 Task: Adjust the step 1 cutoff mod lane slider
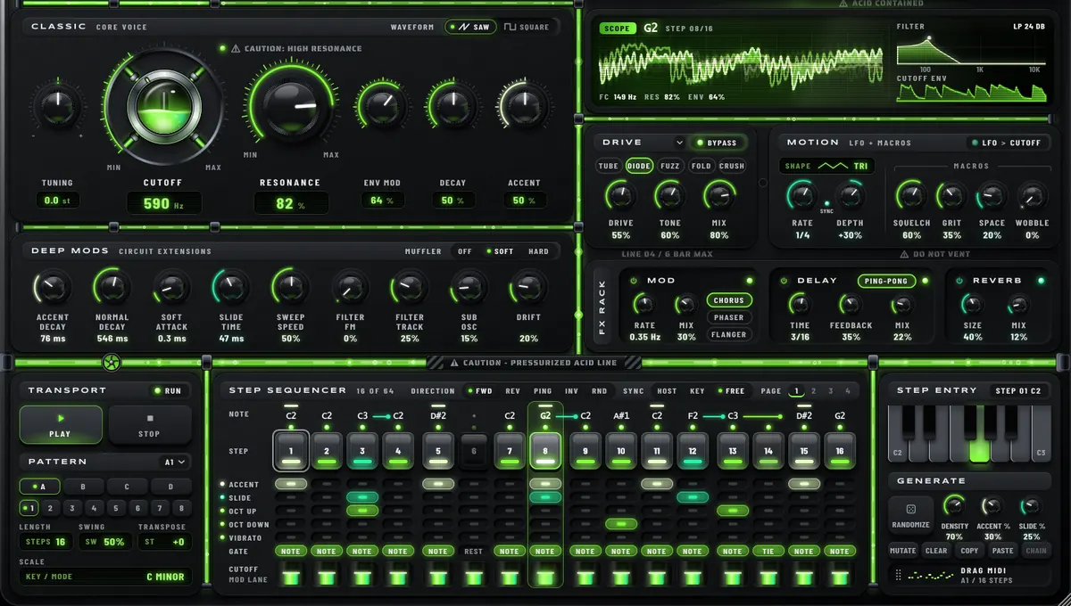(290, 576)
